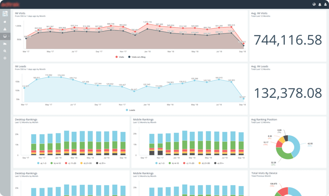Open the notifications bell icon

pyautogui.click(x=320, y=4)
